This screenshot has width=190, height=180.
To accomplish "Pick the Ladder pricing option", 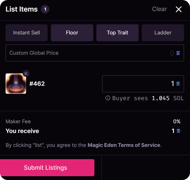I will coord(163,33).
